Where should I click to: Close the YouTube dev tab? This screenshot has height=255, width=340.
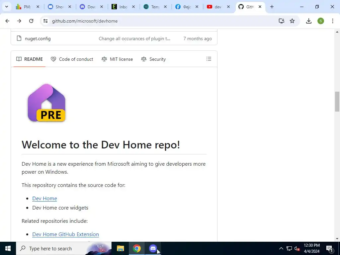pos(228,7)
